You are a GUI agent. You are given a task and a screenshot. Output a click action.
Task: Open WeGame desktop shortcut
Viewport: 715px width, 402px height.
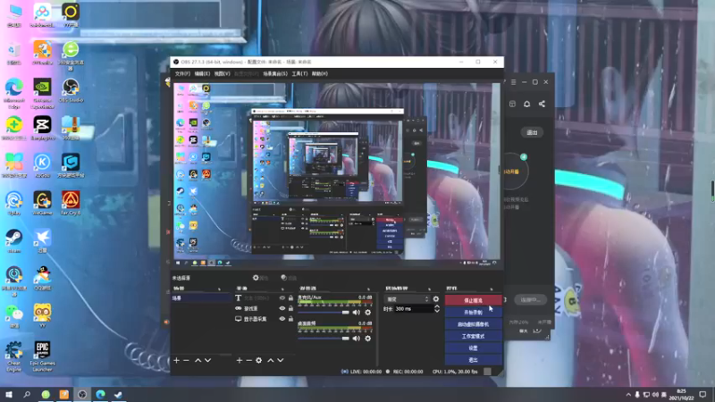click(42, 203)
